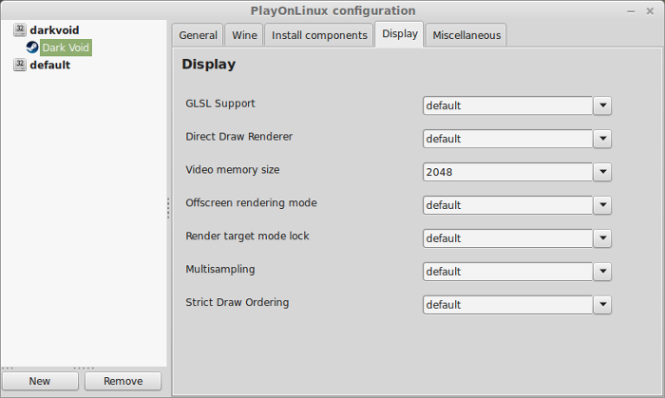
Task: Open Render target mode lock dropdown
Action: [602, 238]
